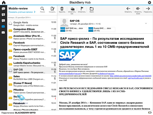The image size is (153, 115).
Task: Open the home screen icon
Action: pyautogui.click(x=4, y=2)
